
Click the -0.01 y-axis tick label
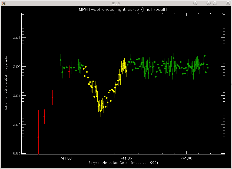coord(15,38)
